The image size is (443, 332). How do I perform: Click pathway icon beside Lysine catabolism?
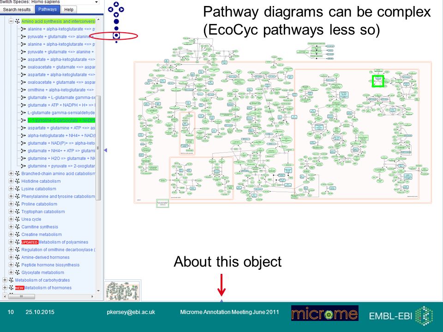tap(17, 189)
